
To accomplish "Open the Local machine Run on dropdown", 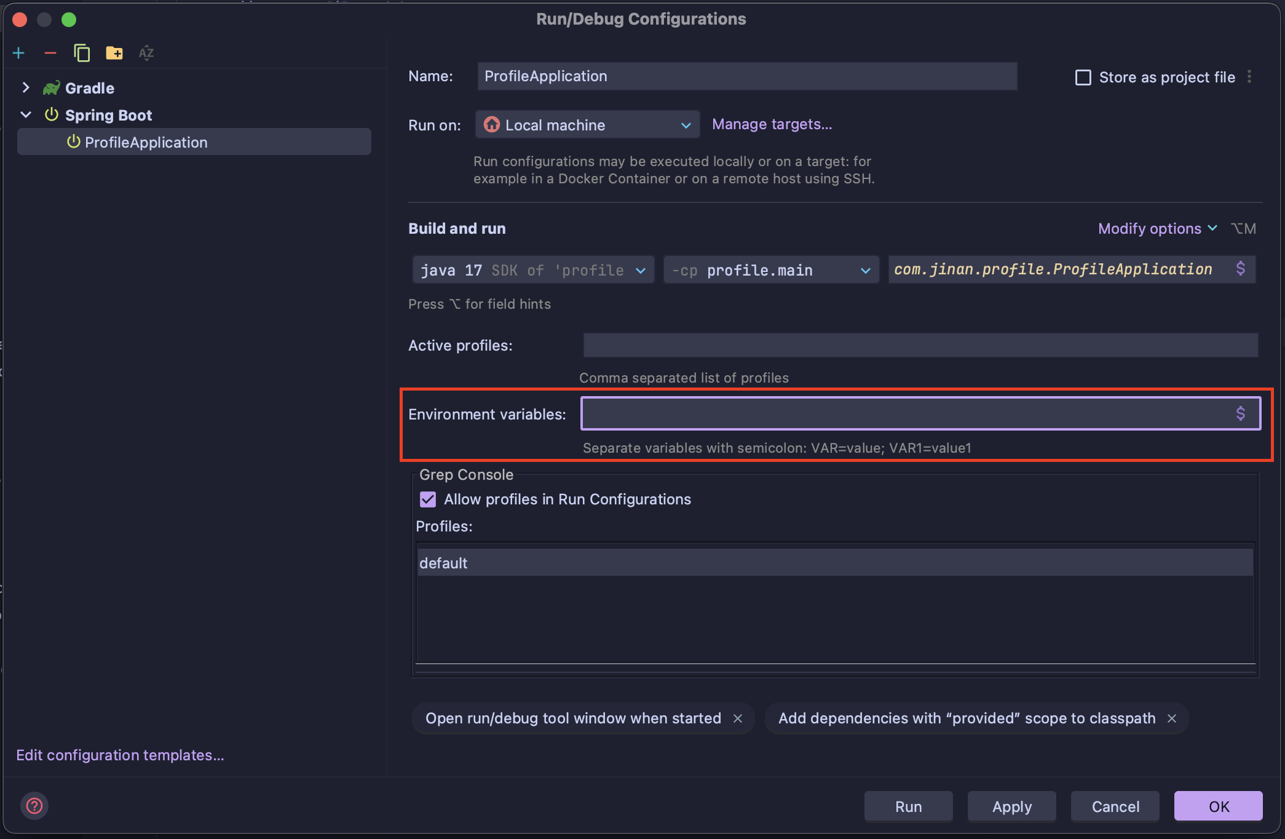I will pyautogui.click(x=587, y=125).
